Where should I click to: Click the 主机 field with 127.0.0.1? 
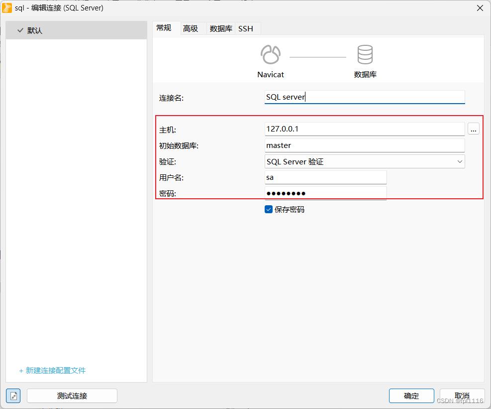click(365, 129)
